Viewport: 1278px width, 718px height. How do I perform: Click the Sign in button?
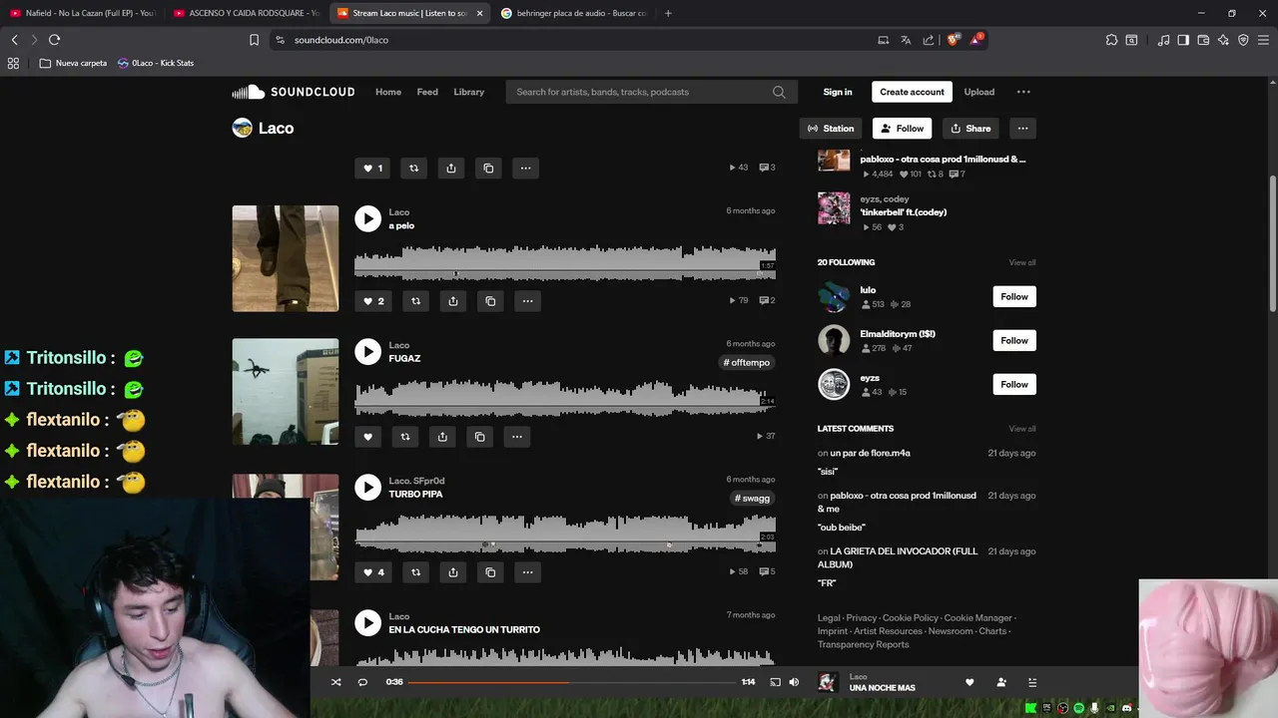838,92
